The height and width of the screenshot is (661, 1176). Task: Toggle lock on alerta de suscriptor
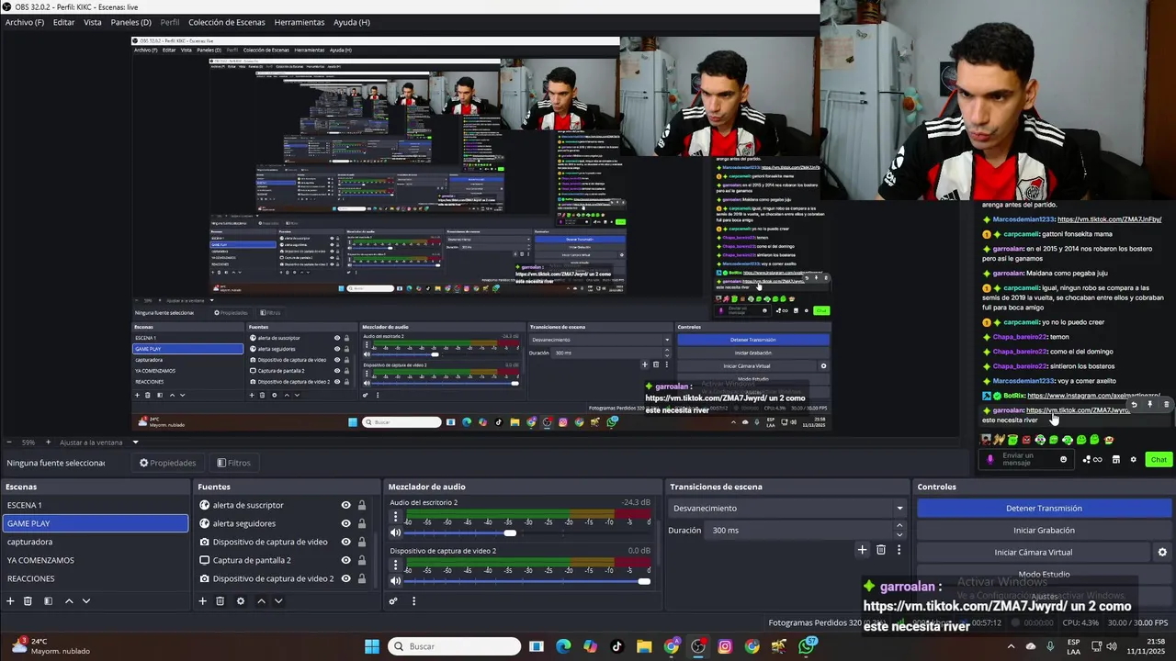tap(362, 505)
